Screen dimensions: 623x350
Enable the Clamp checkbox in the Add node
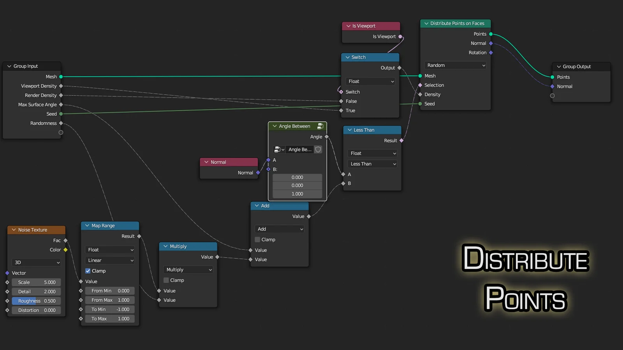pos(257,240)
